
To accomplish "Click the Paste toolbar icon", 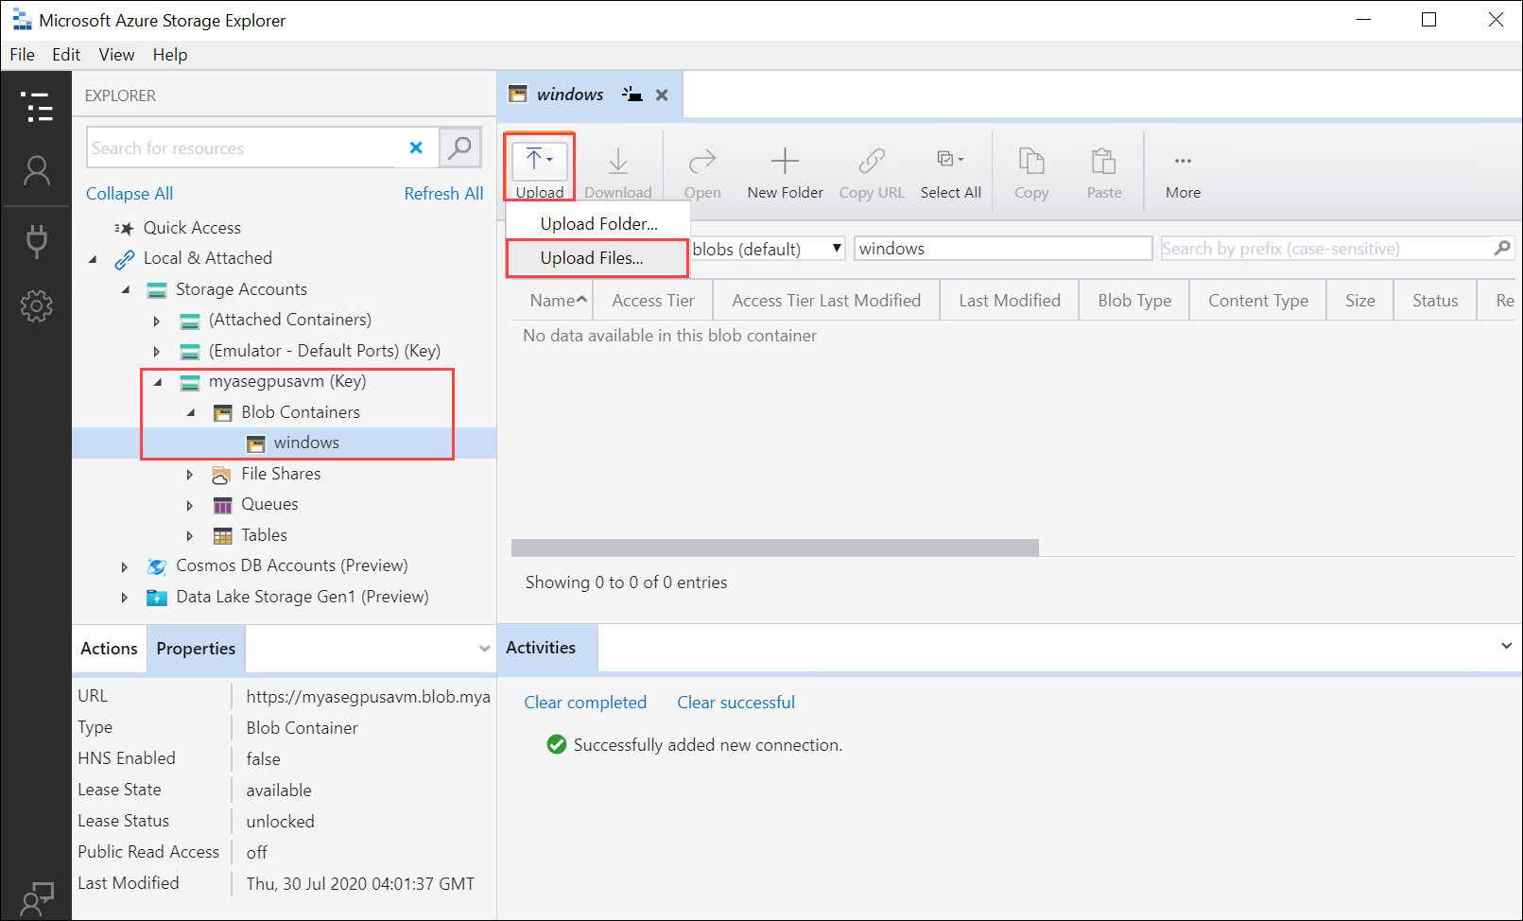I will [x=1103, y=170].
